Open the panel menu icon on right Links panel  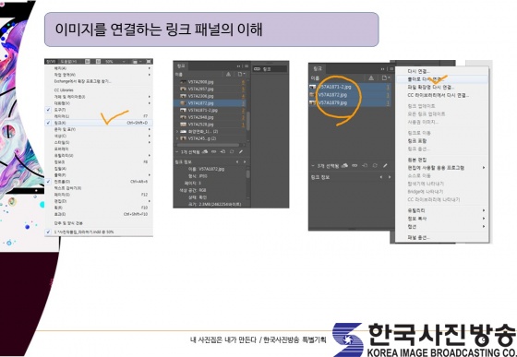coord(391,69)
